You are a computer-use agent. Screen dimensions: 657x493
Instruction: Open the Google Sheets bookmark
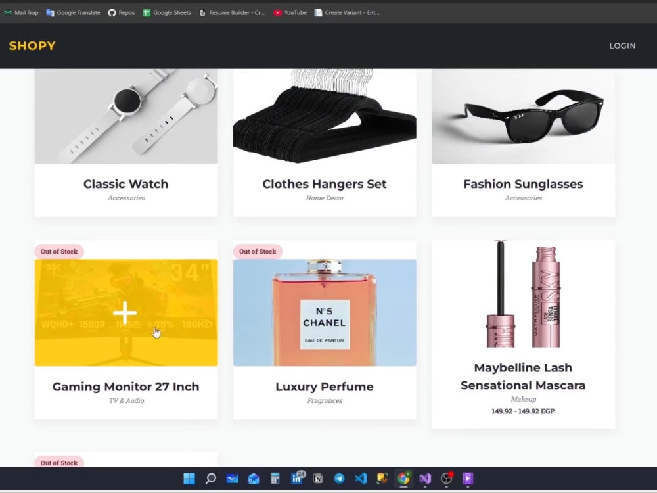pyautogui.click(x=167, y=12)
